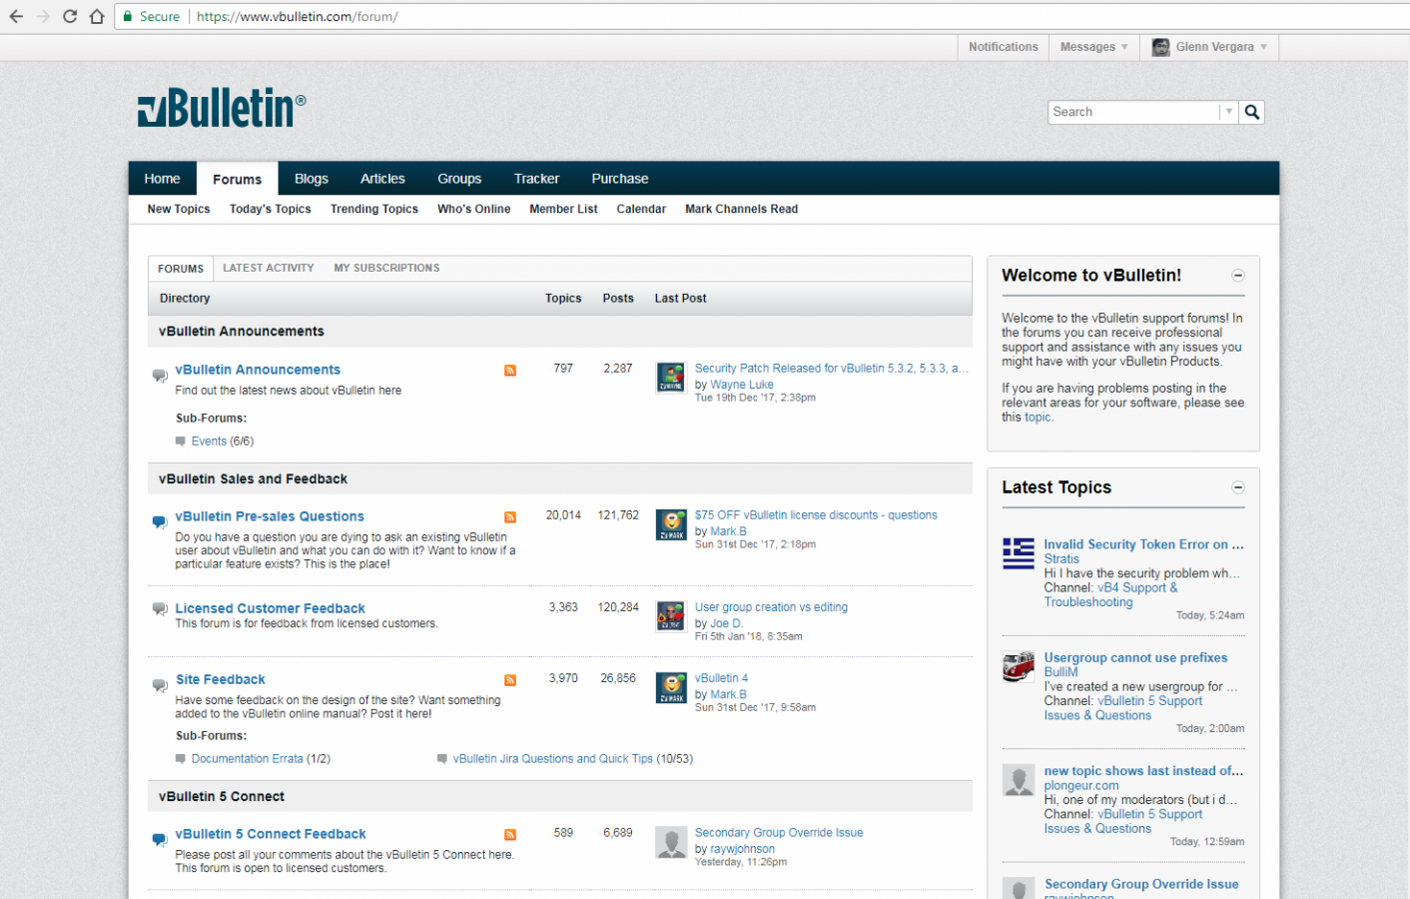Open the Member List
Screen dimensions: 1410x899
click(563, 209)
